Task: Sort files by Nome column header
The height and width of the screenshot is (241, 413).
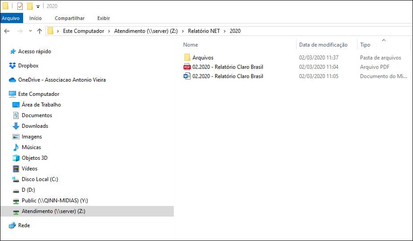Action: click(238, 45)
